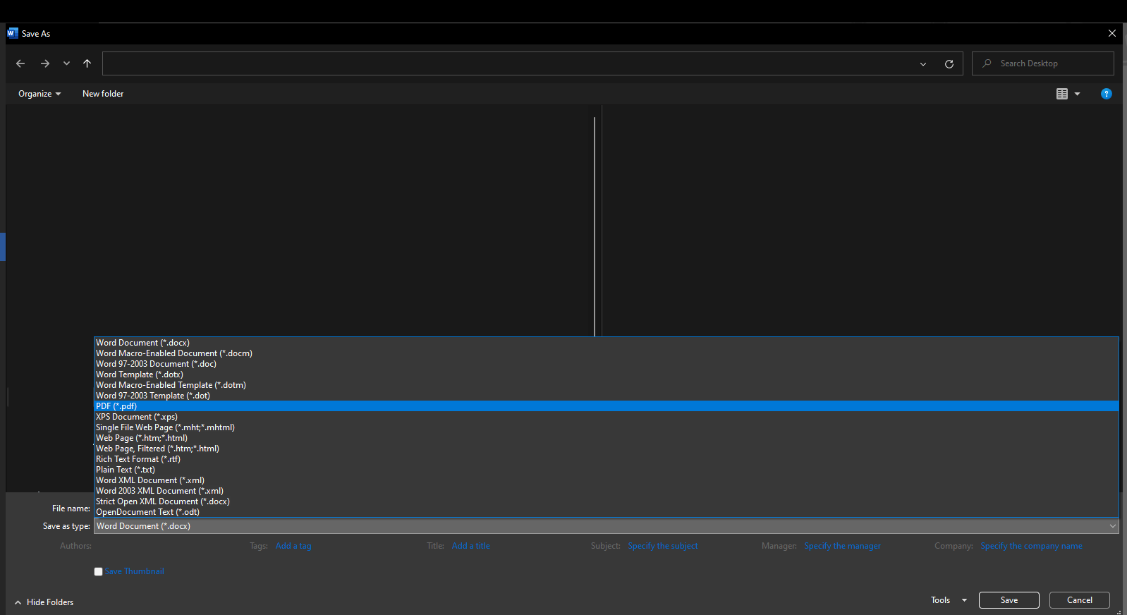Pick Word Template (*.dotx)
The height and width of the screenshot is (615, 1127).
[607, 375]
